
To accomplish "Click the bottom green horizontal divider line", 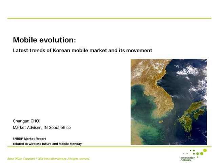I will click(x=108, y=147).
